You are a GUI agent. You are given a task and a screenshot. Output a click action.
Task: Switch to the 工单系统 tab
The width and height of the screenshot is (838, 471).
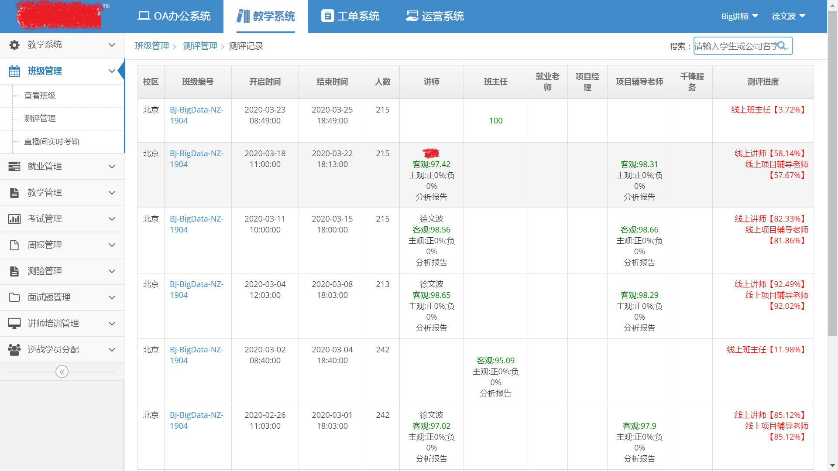point(350,16)
